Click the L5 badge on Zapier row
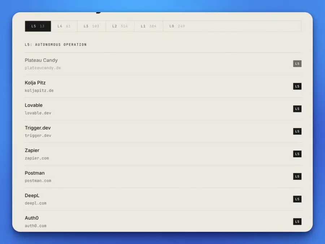This screenshot has height=244, width=325. point(297,154)
